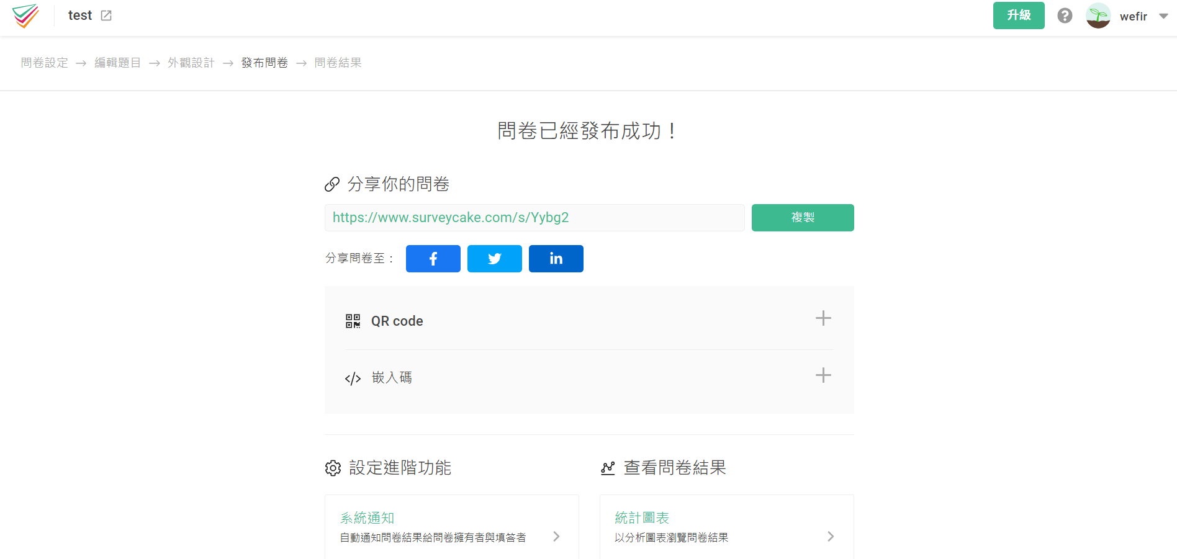This screenshot has width=1177, height=559.
Task: Click 以分析圖表瀏覽問卷結果 description text
Action: click(x=671, y=538)
